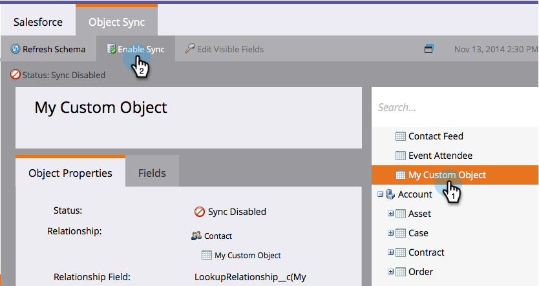Click the Edit Visible Fields wrench icon

pos(189,49)
